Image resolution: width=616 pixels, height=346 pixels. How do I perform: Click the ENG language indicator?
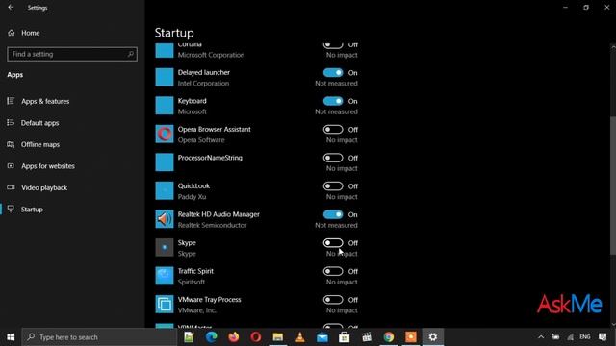(x=585, y=337)
